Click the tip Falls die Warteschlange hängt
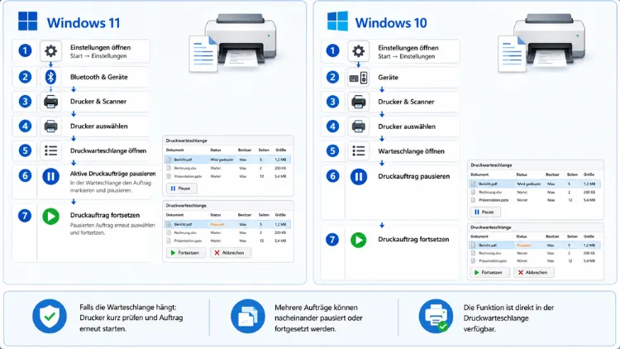This screenshot has height=349, width=620. (131, 318)
